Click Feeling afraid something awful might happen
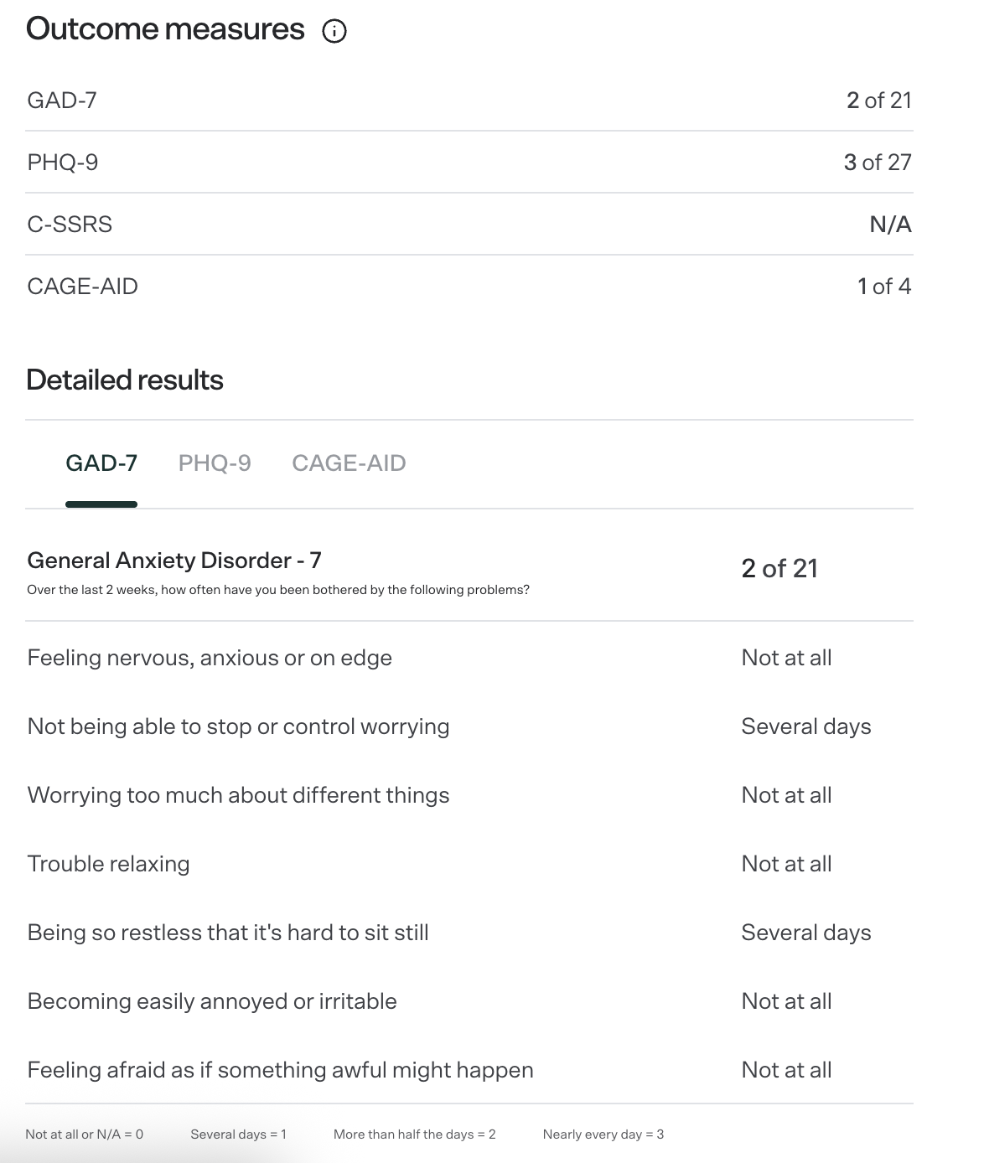This screenshot has height=1163, width=984. click(x=280, y=1070)
